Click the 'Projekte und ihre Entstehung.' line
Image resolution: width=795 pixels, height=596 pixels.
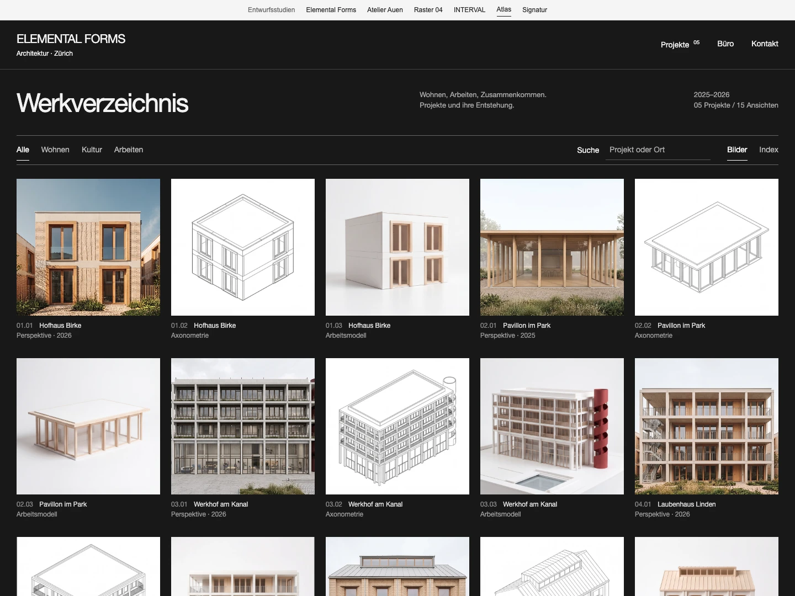(x=467, y=105)
